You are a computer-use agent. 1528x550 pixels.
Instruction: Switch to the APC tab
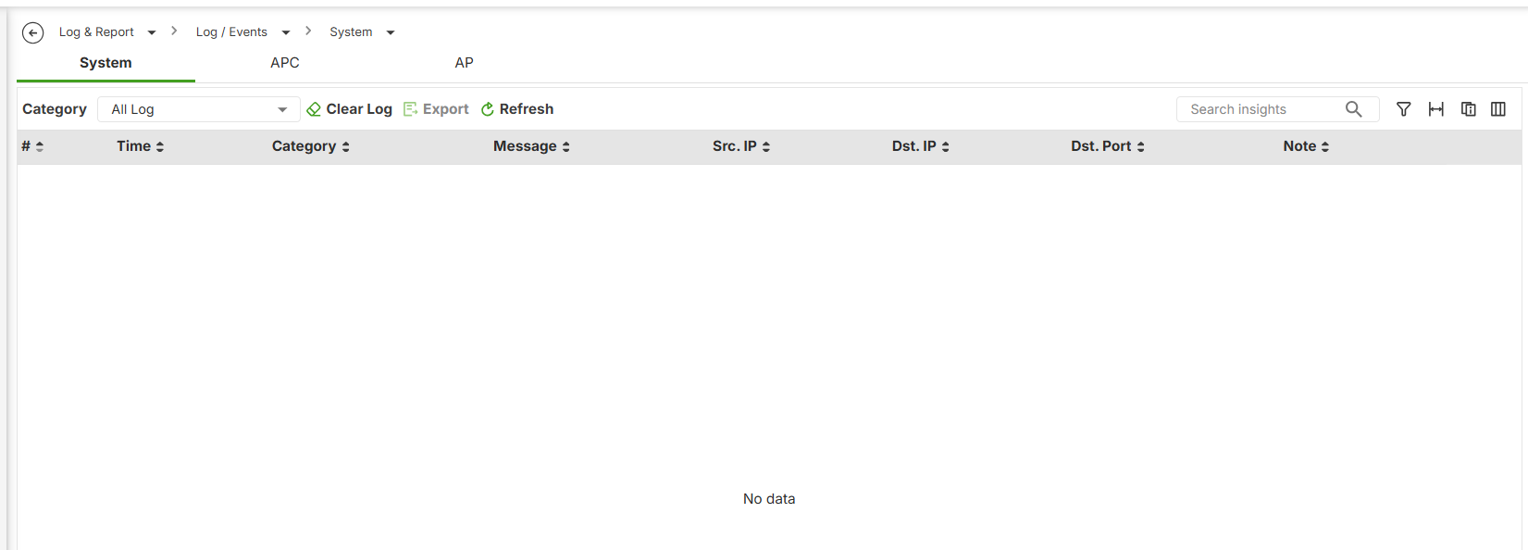coord(285,63)
